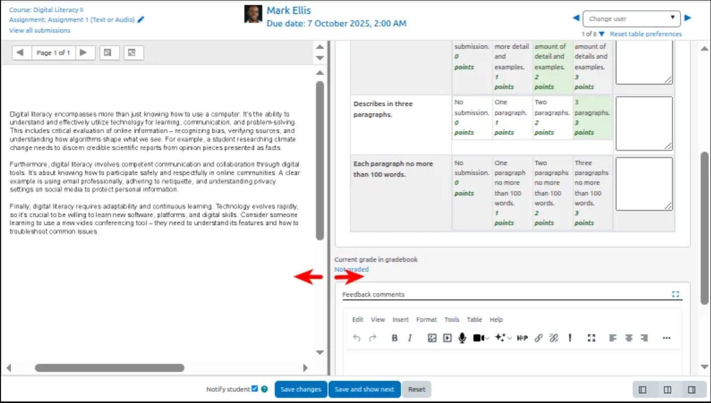Screen dimensions: 711x403
Task: Insert image using the image icon
Action: 432,338
